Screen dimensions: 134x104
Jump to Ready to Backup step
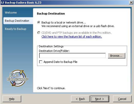coord(16,29)
